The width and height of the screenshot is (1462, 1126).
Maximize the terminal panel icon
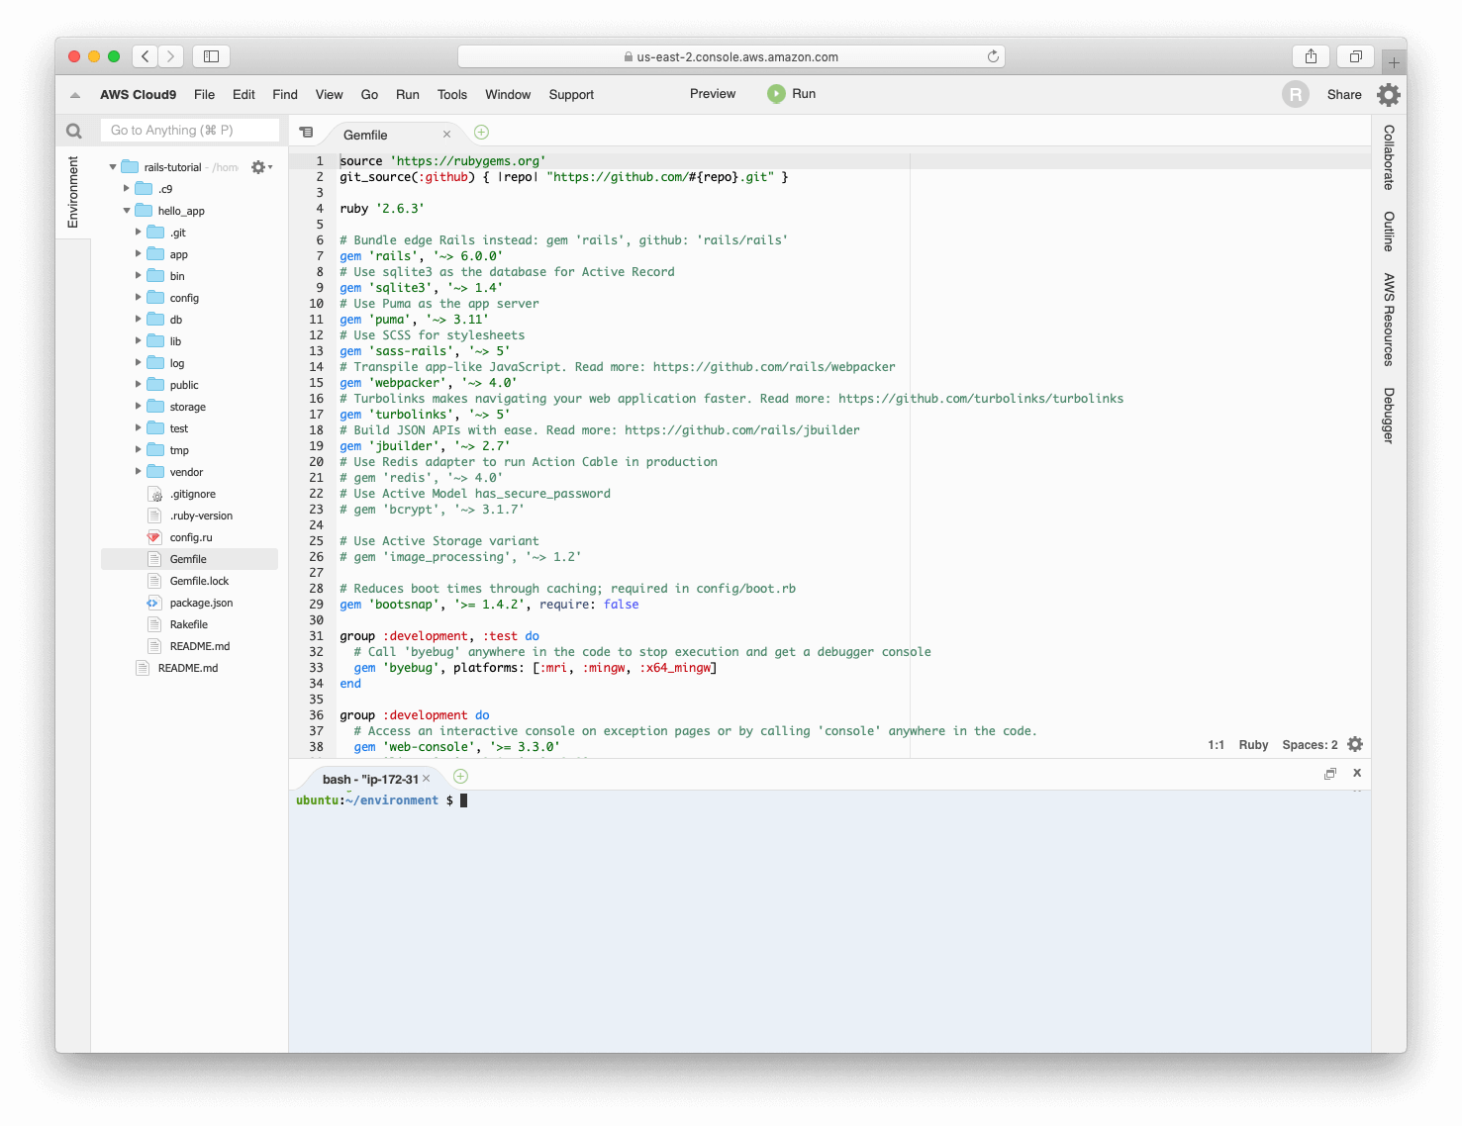pos(1330,774)
